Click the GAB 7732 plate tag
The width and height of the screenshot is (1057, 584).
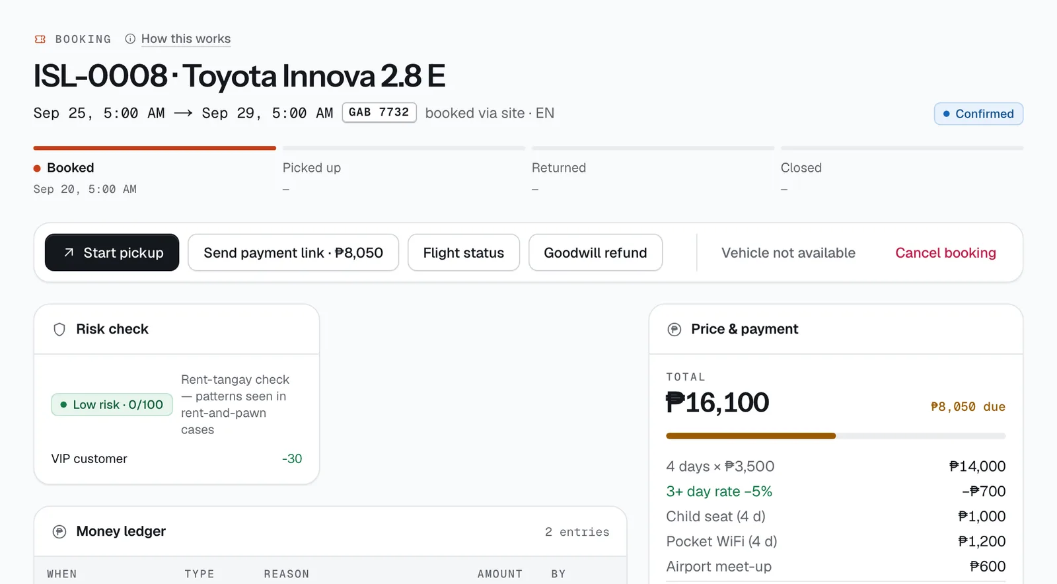click(379, 112)
